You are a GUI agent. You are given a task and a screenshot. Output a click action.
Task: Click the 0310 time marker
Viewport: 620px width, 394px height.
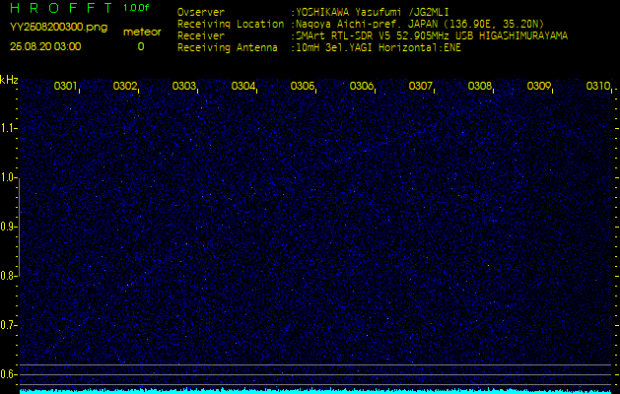click(x=598, y=86)
